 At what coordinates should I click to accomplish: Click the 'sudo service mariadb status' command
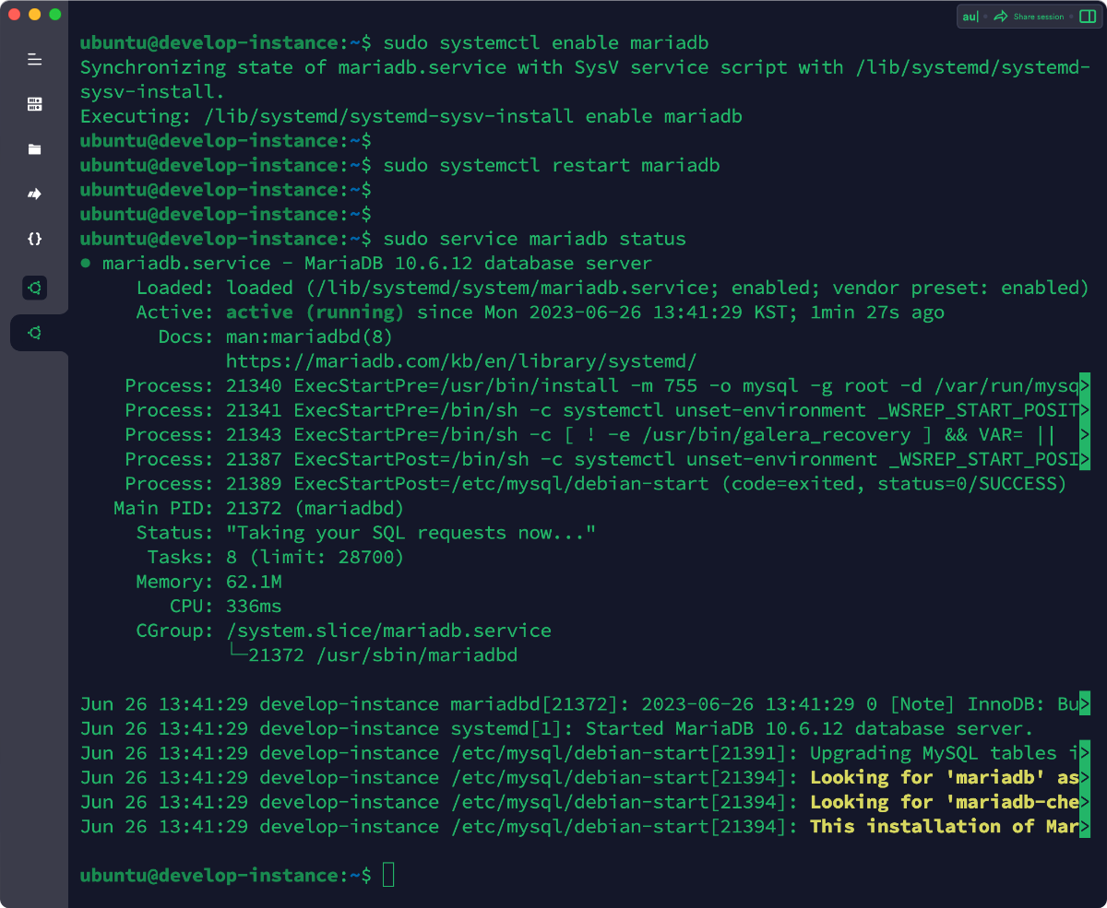[535, 239]
